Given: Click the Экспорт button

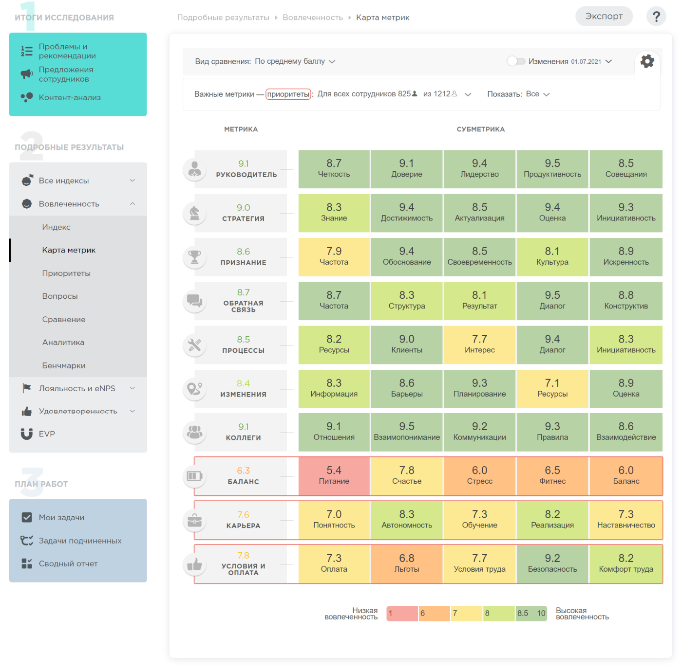Looking at the screenshot, I should coord(604,16).
